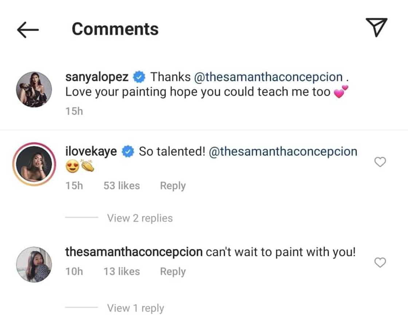Switch to the Comments screen header

tap(114, 29)
